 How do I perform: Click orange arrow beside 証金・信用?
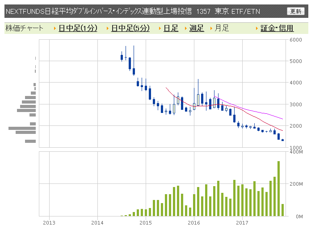point(256,28)
